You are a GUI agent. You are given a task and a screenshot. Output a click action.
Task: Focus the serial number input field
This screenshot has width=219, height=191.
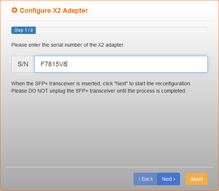(x=121, y=64)
